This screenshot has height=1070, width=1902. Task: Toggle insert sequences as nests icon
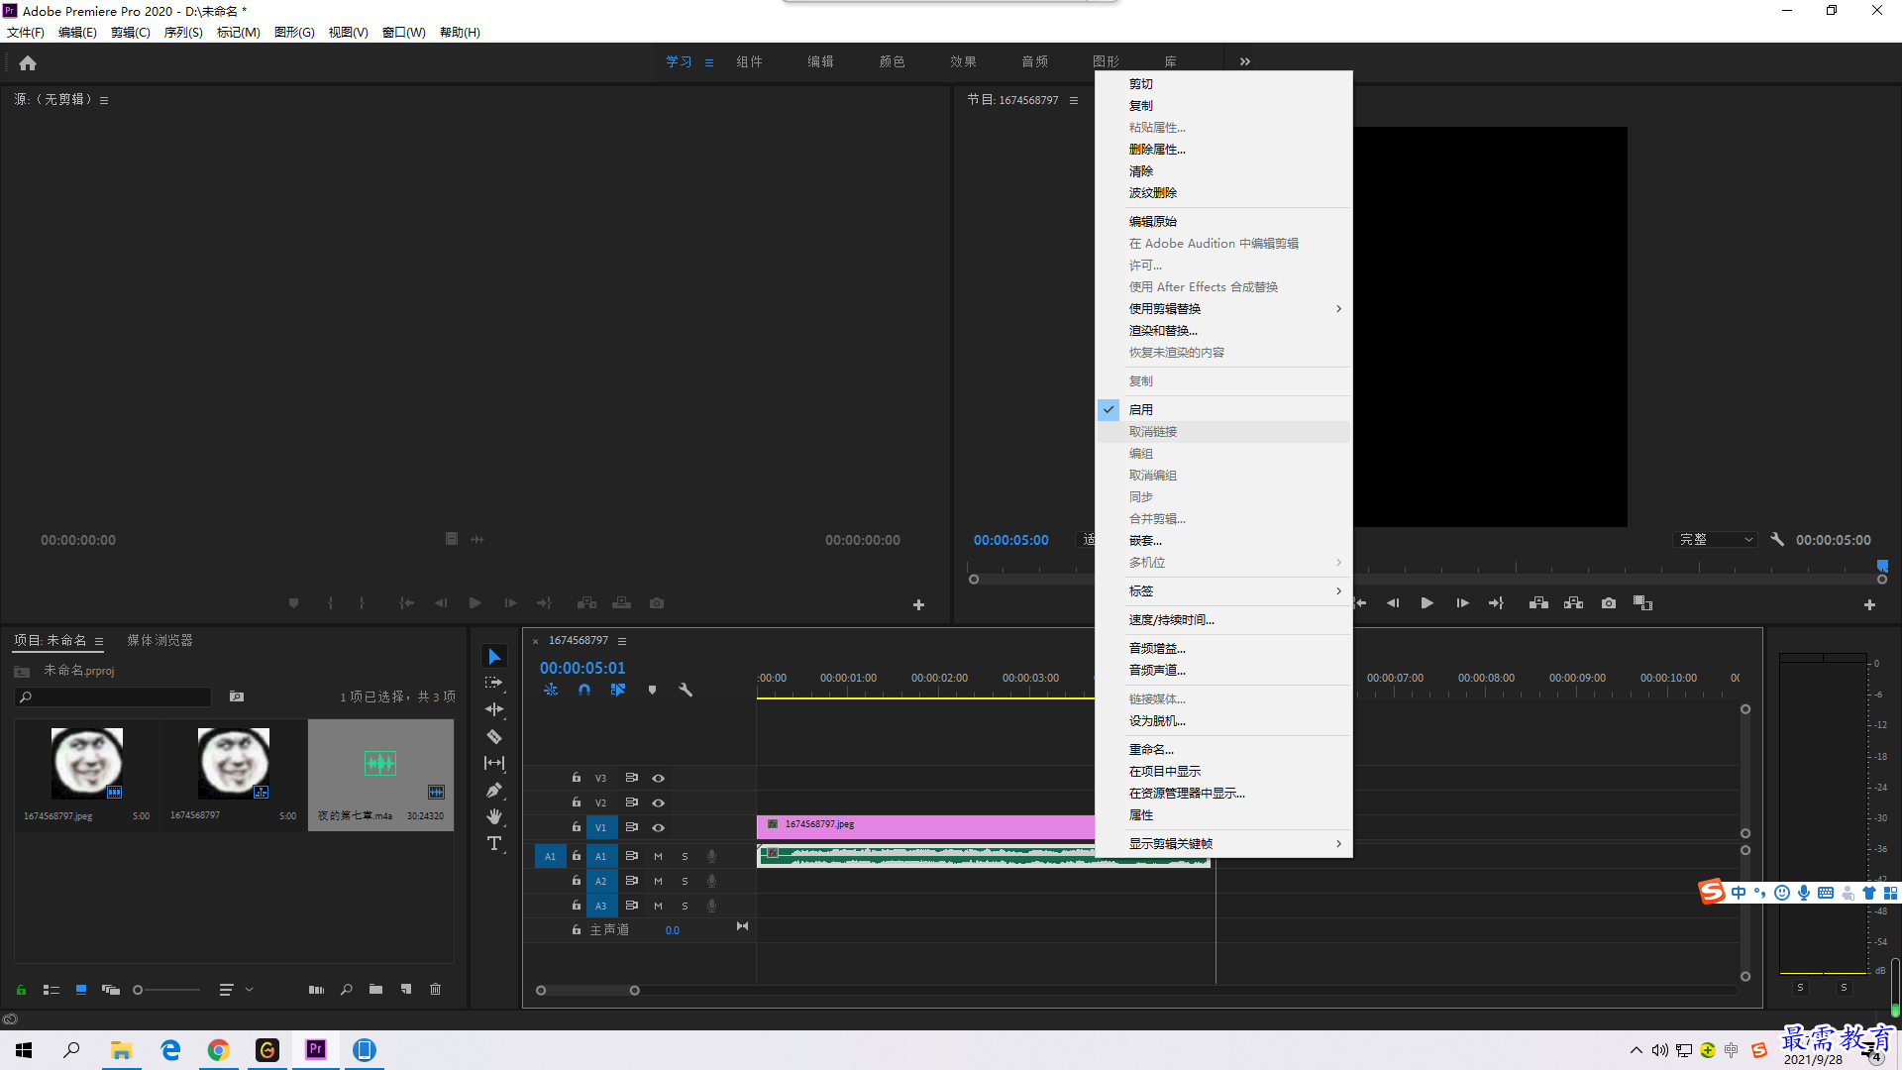tap(551, 690)
